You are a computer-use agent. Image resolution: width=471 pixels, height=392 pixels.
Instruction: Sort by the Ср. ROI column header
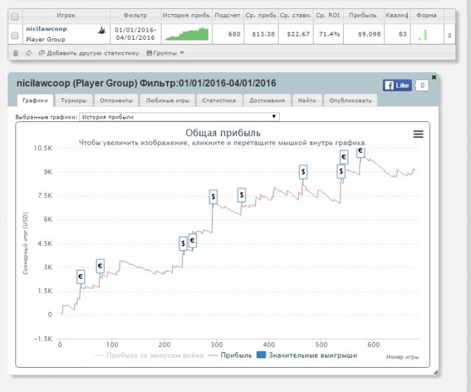328,15
